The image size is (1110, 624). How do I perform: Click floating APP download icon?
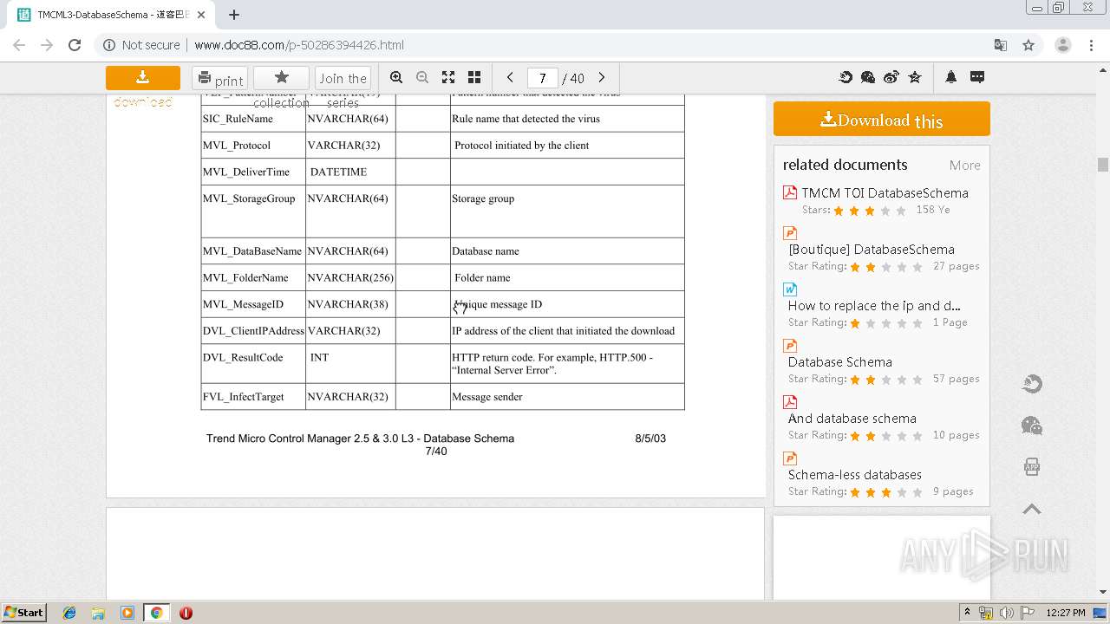(x=1032, y=467)
